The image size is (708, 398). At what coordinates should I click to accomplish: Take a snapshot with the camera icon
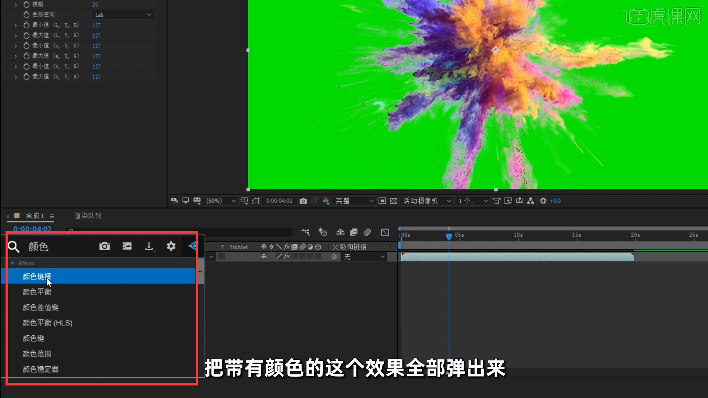(303, 201)
